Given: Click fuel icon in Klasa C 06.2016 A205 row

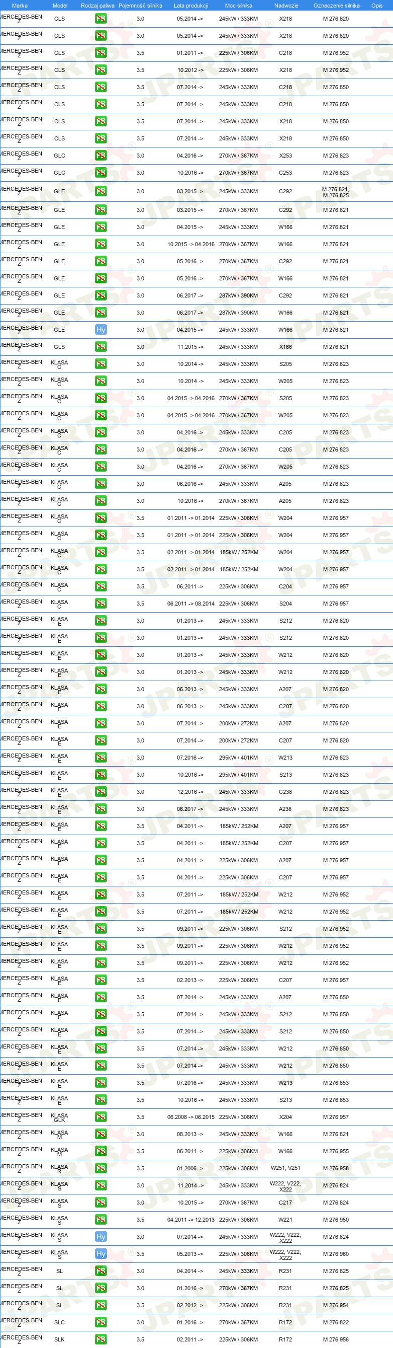Looking at the screenshot, I should (101, 484).
